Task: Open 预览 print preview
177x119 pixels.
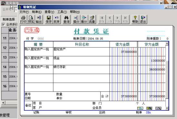Action: [31, 20]
